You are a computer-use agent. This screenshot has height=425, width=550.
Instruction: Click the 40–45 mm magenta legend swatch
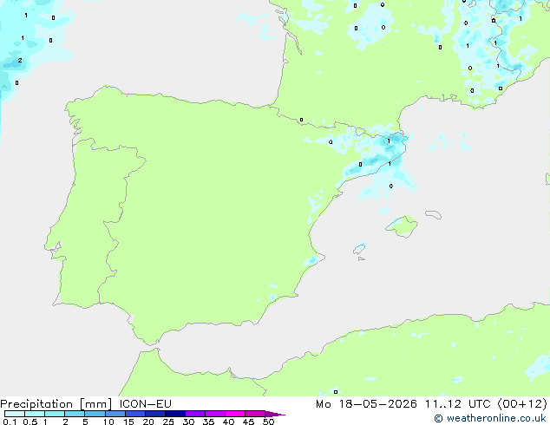[235, 414]
